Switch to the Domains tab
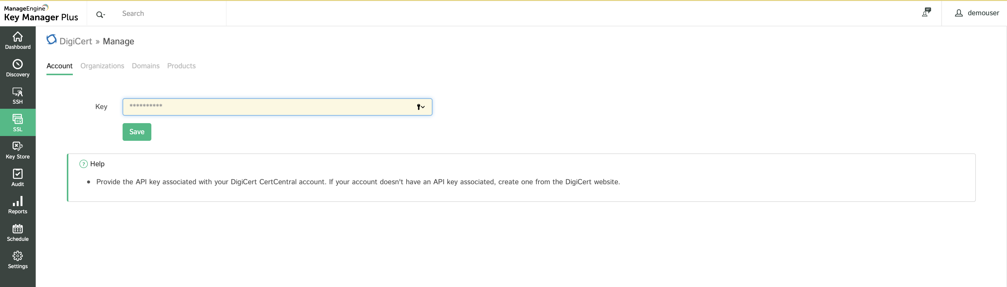1007x287 pixels. 145,66
